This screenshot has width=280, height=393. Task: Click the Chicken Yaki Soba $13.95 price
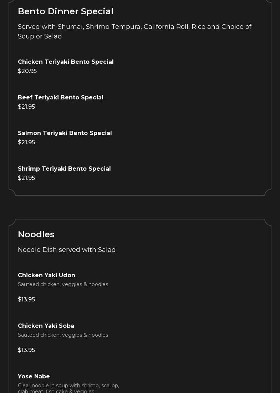pos(26,350)
